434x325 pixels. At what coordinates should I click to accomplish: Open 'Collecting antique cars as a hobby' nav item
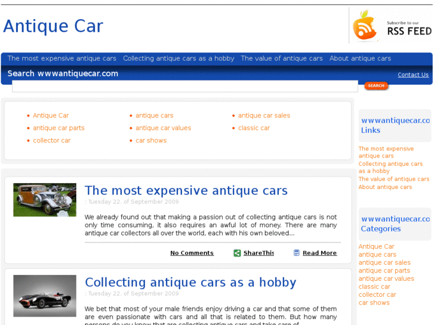(x=178, y=58)
